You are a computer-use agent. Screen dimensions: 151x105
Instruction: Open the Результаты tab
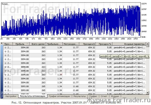pos(80,96)
